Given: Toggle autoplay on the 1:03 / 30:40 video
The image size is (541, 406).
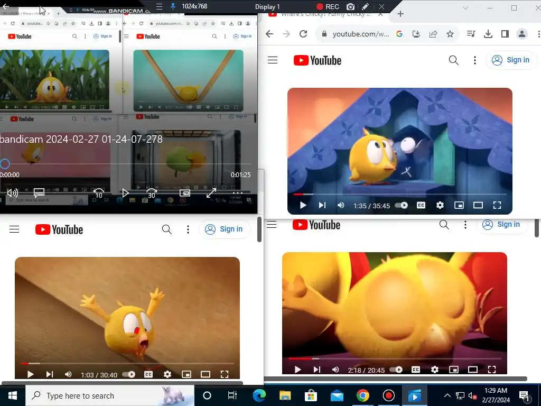Looking at the screenshot, I should 129,374.
